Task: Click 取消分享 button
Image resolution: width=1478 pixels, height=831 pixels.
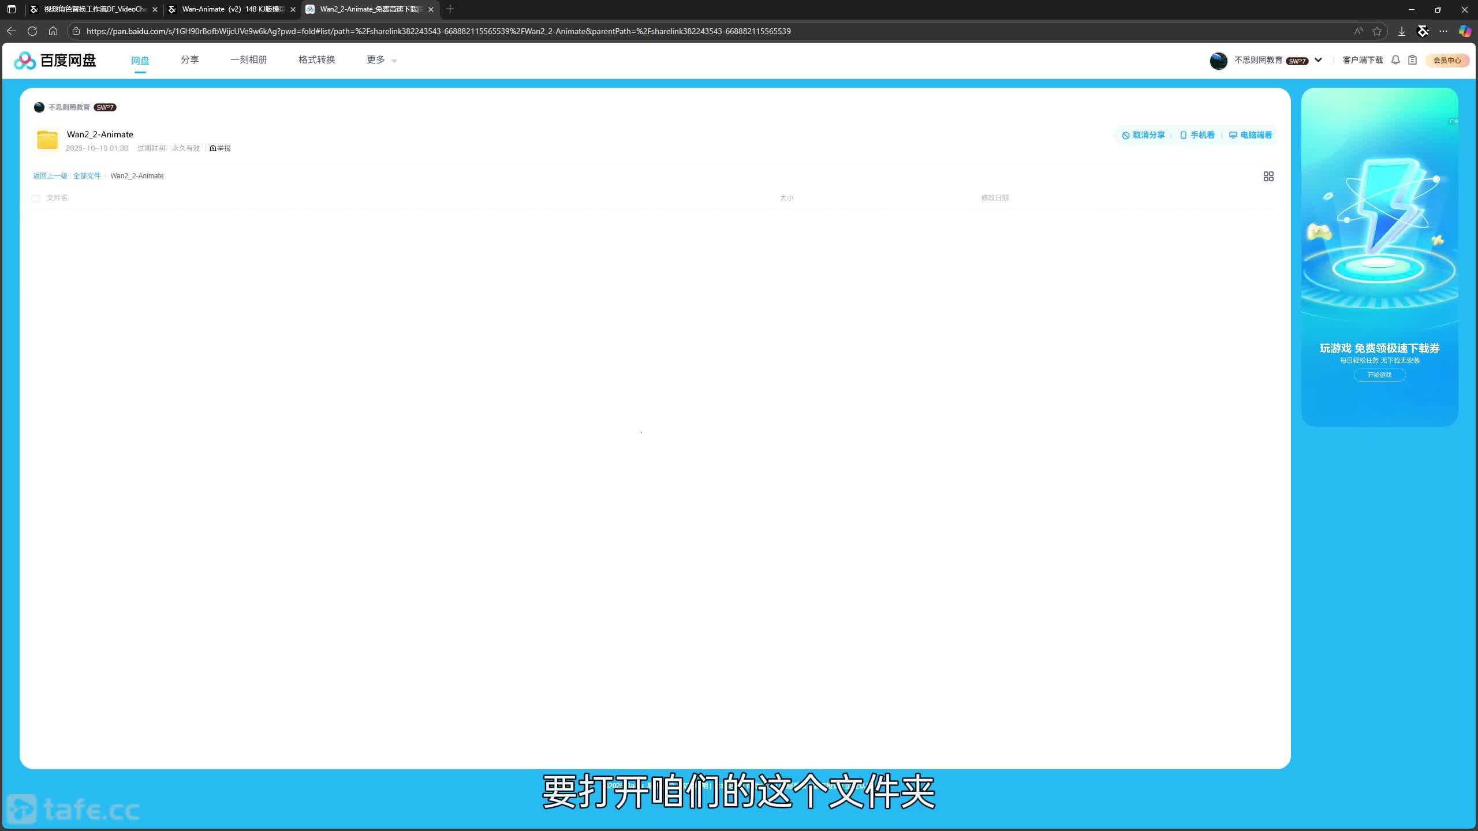Action: 1143,135
